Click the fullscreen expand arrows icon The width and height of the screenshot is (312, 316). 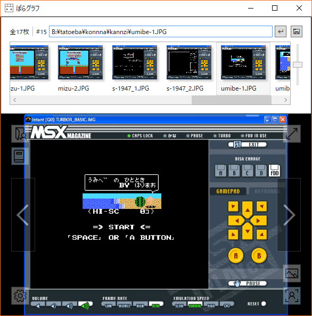tap(292, 134)
